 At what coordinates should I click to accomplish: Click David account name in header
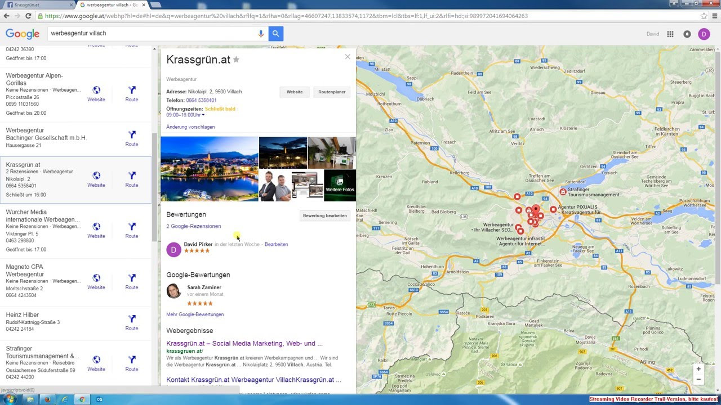point(653,34)
